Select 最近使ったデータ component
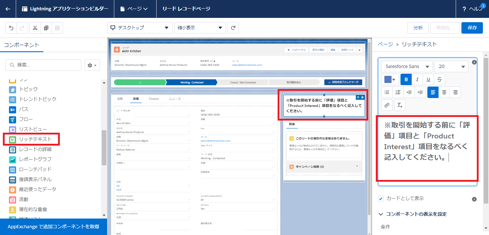The width and height of the screenshot is (489, 235). point(33,189)
